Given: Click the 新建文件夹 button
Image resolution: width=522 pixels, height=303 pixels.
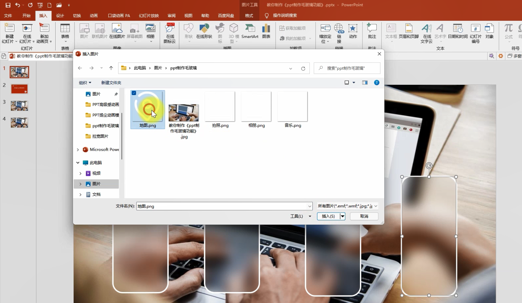Looking at the screenshot, I should tap(111, 83).
